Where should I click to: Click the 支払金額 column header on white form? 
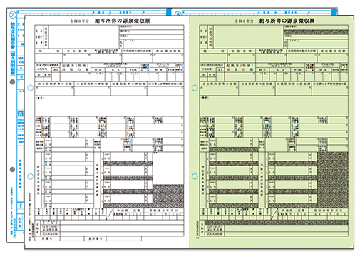point(77,51)
